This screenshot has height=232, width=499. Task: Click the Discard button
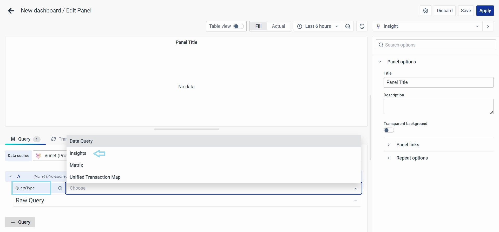point(444,11)
